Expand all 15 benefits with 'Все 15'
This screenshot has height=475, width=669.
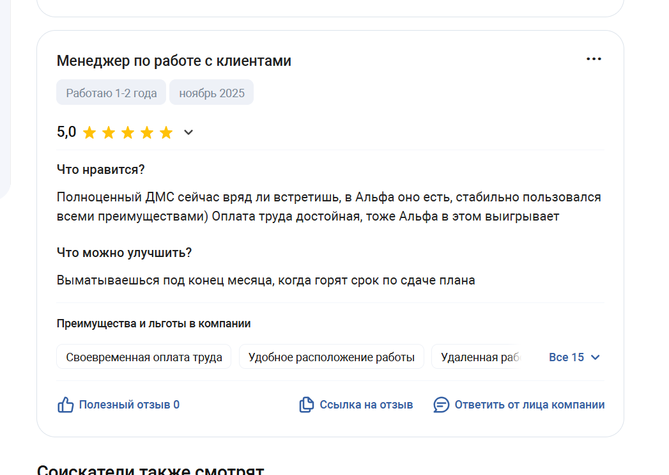tap(566, 357)
